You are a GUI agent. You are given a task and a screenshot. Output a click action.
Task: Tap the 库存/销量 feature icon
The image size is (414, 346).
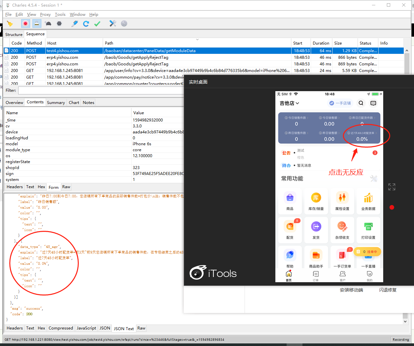tap(316, 201)
